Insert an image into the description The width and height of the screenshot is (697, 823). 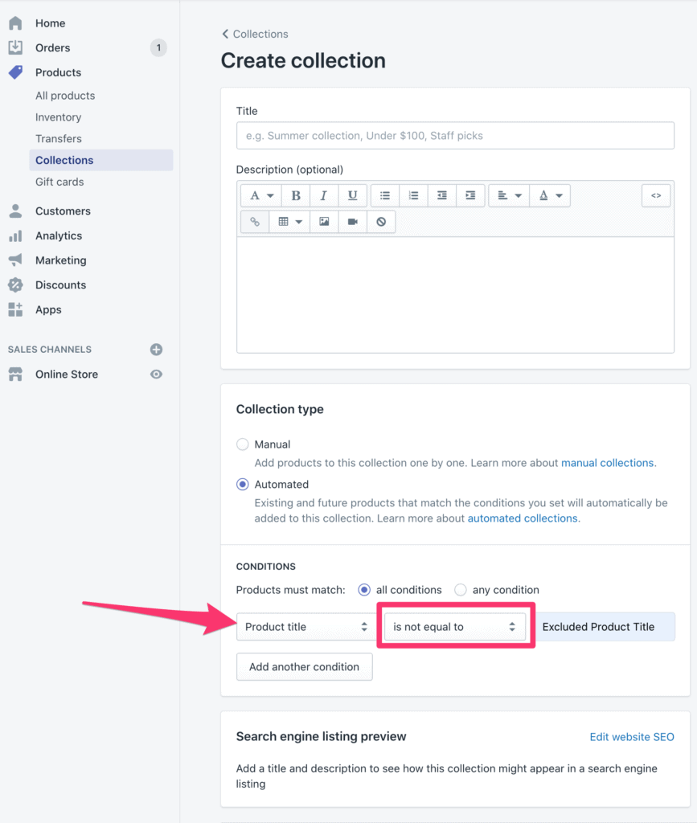[x=324, y=222]
